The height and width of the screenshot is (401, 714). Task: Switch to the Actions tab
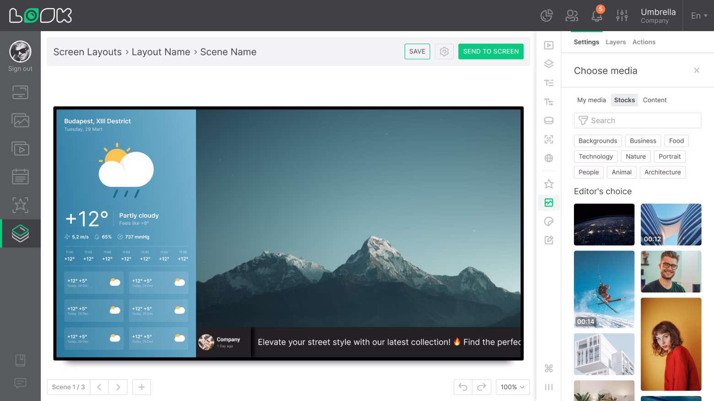tap(644, 42)
